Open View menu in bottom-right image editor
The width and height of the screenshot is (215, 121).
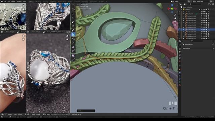[33, 114]
